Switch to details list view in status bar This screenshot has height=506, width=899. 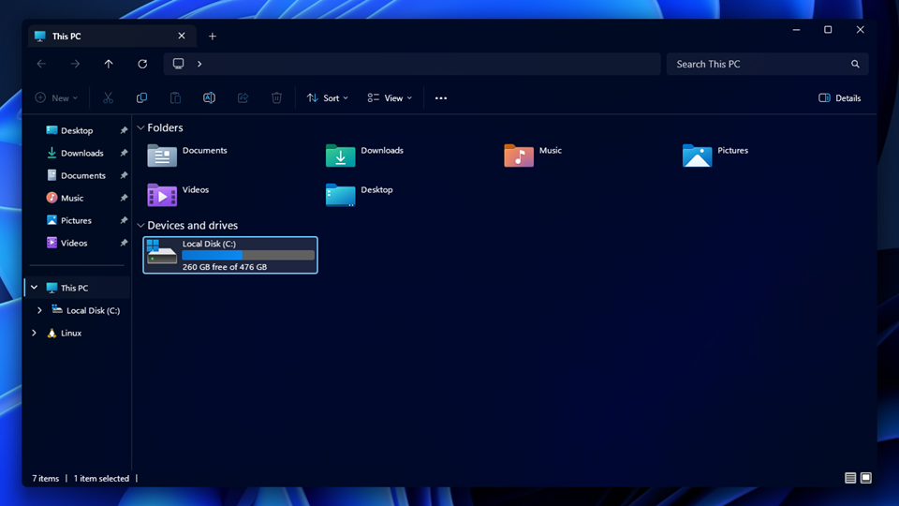[850, 478]
